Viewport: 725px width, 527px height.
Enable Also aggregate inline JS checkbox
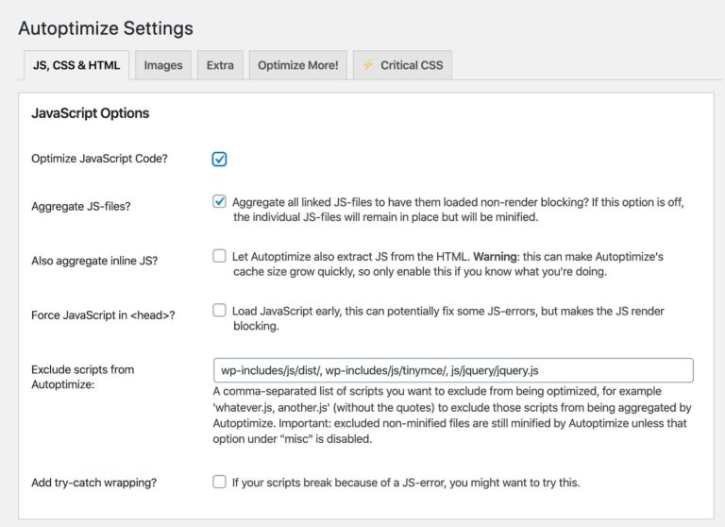pos(219,256)
